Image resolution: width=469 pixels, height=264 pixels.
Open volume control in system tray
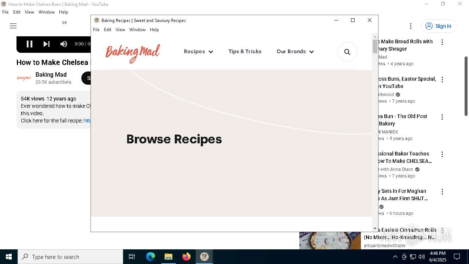point(422,257)
